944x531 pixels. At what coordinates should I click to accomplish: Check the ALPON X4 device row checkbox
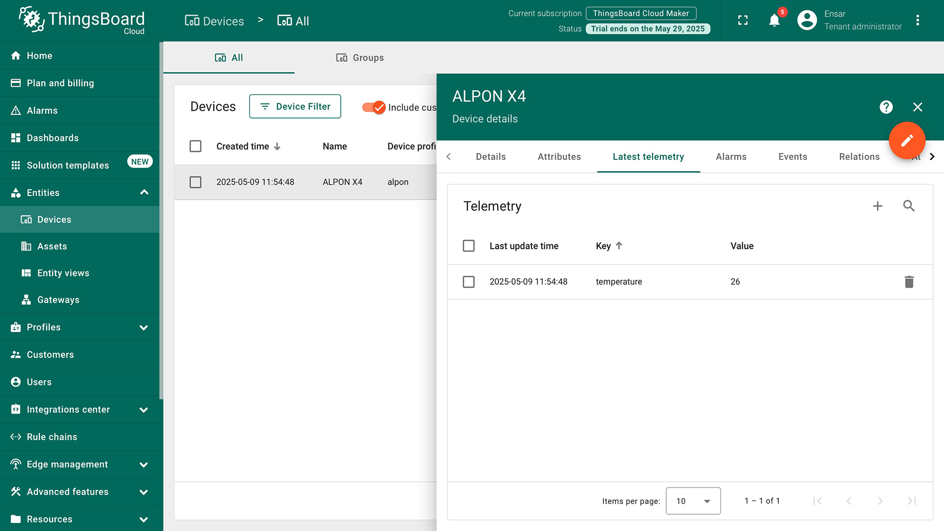195,182
